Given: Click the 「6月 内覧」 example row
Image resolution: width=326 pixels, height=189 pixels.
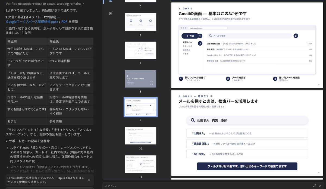Looking at the screenshot, I should 247,154.
